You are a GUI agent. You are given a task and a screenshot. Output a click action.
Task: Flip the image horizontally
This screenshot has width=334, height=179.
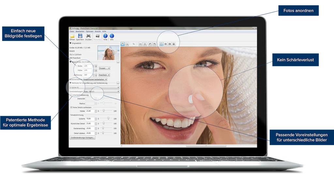(x=140, y=44)
